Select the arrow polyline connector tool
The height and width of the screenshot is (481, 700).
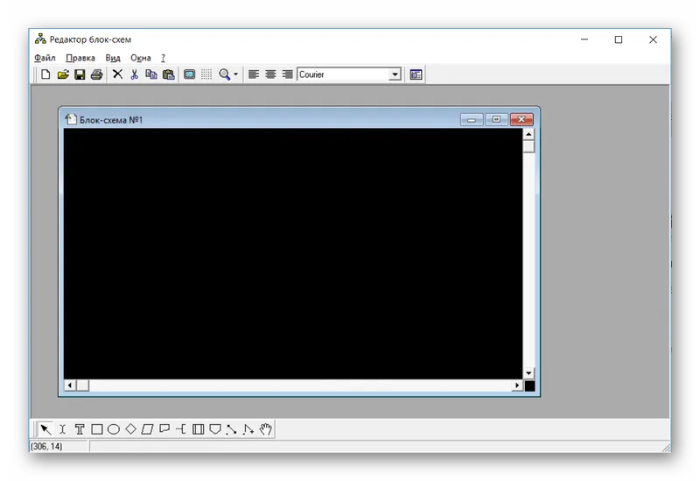pos(248,429)
